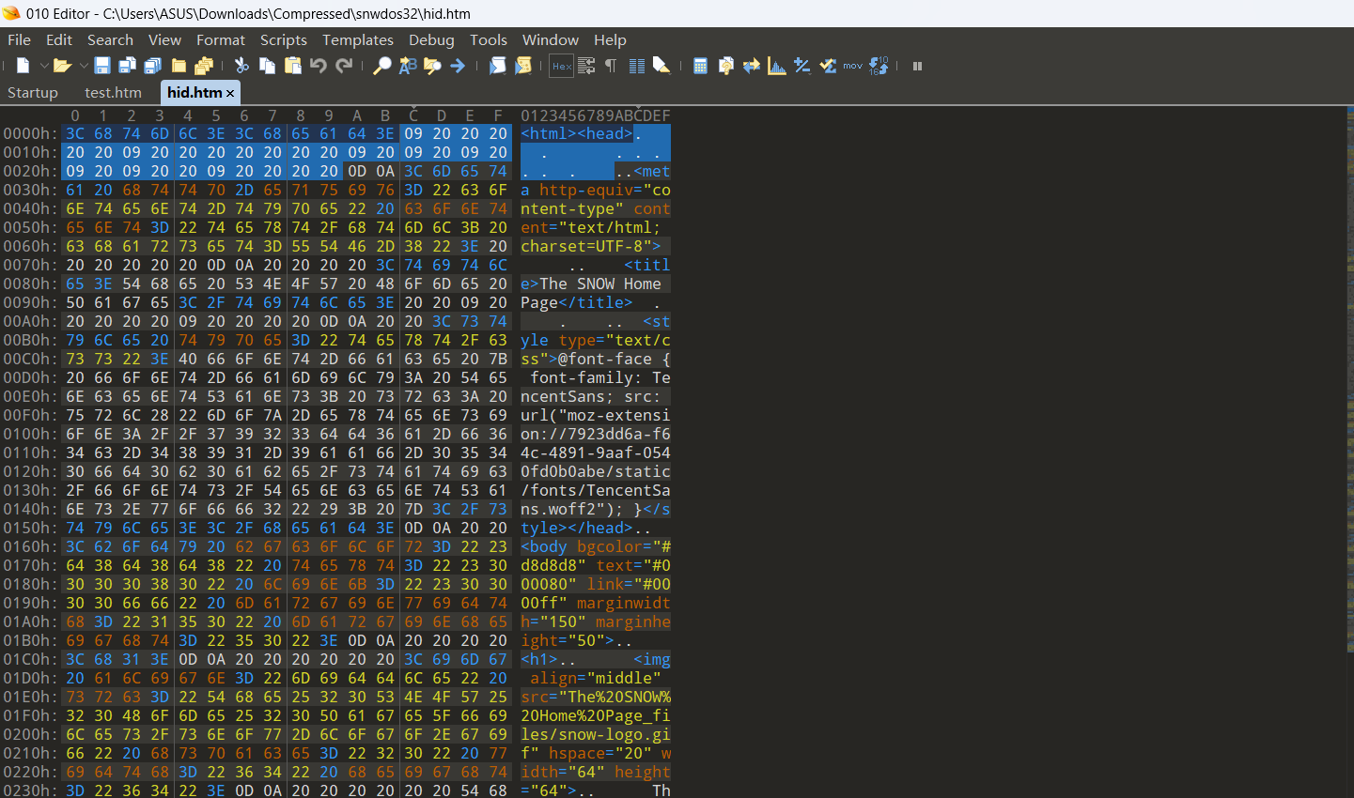Switch to the Startup tab

33,93
